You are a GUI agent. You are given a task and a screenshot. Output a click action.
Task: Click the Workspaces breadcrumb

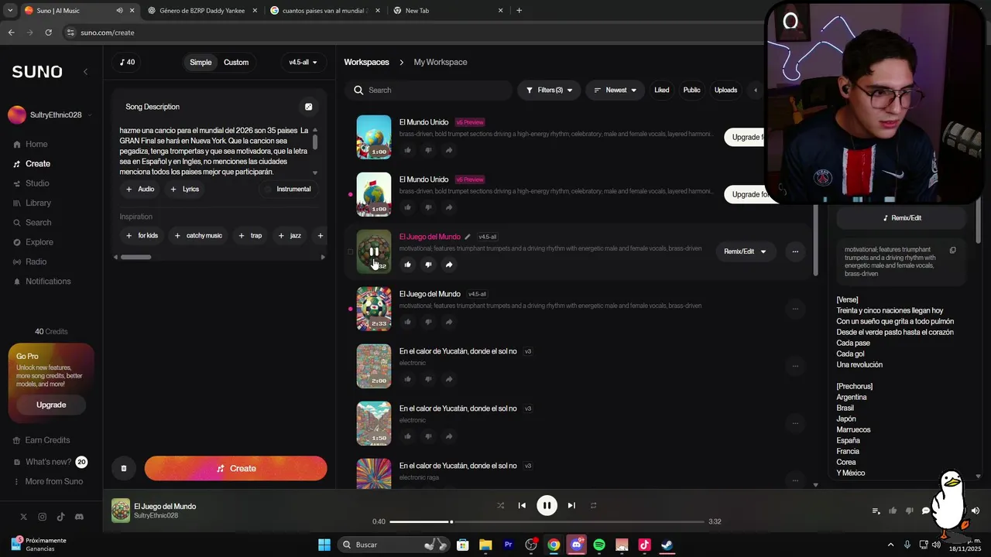(x=366, y=62)
